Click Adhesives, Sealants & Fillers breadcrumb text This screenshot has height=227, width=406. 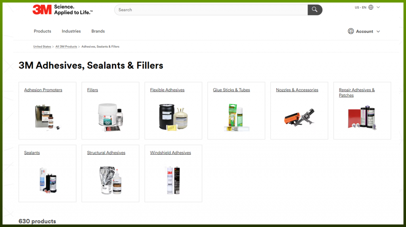click(x=100, y=47)
